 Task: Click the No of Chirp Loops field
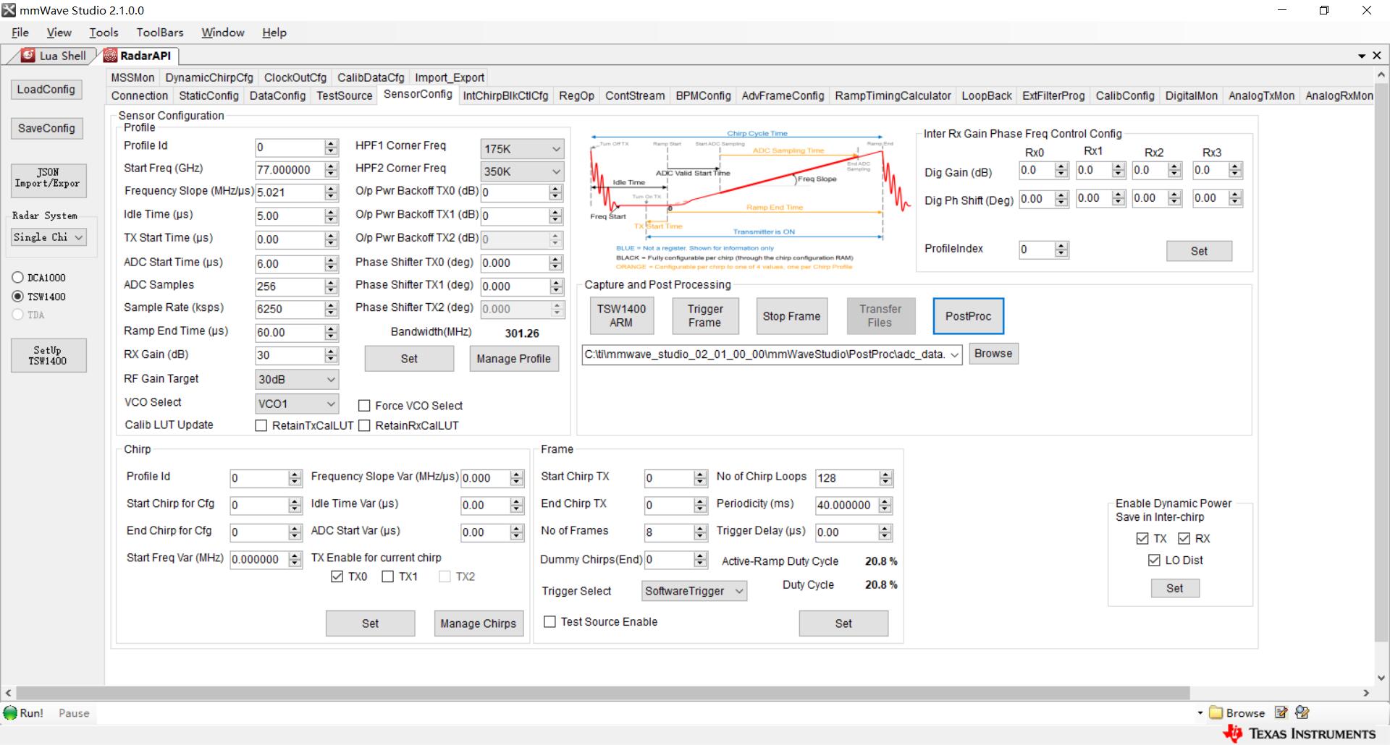[x=847, y=478]
